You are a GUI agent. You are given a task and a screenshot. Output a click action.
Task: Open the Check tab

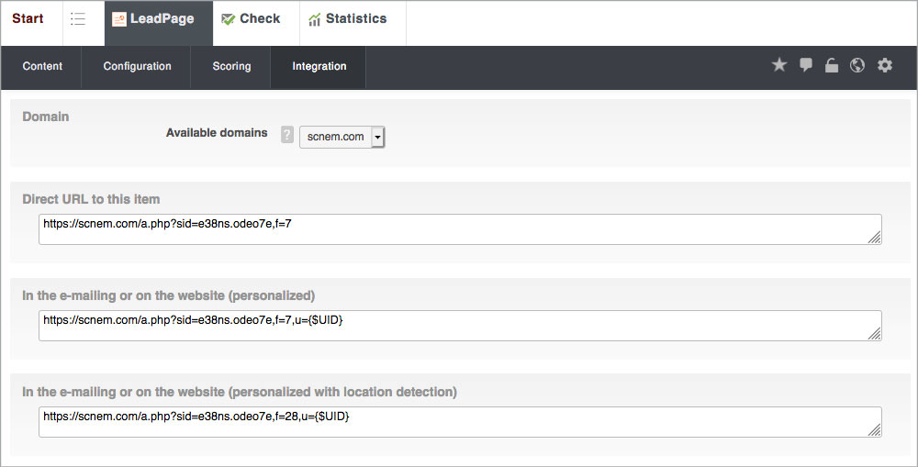(251, 19)
